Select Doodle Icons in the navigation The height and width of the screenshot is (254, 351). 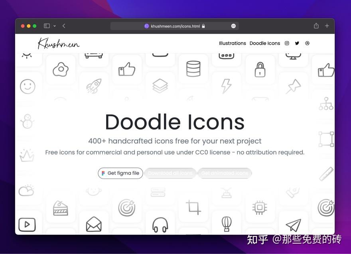pyautogui.click(x=265, y=43)
